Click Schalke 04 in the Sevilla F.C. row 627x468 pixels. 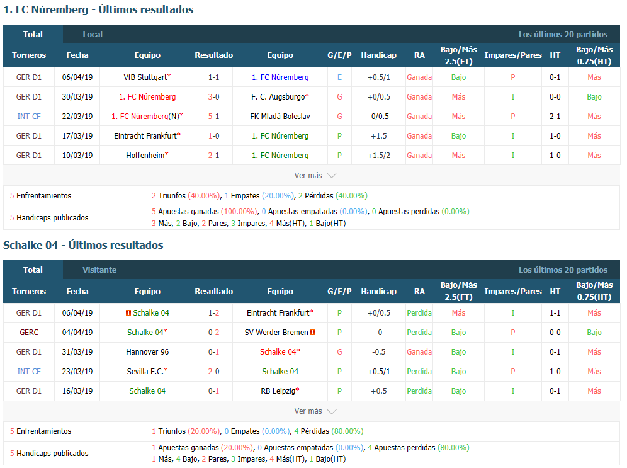tap(280, 372)
